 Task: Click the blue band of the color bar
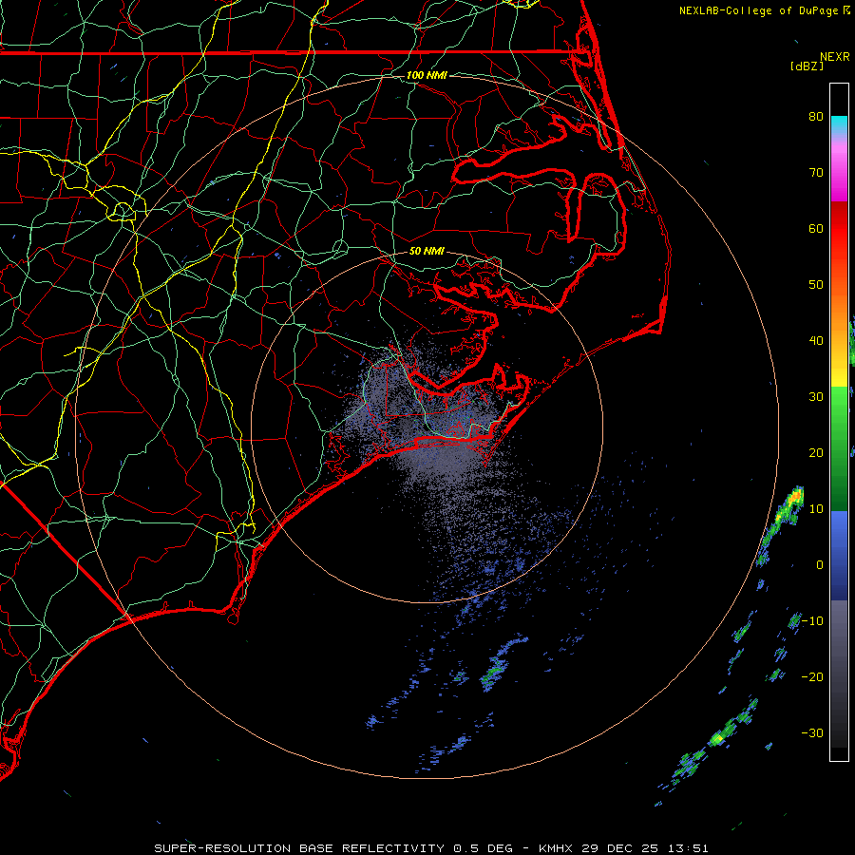(839, 555)
